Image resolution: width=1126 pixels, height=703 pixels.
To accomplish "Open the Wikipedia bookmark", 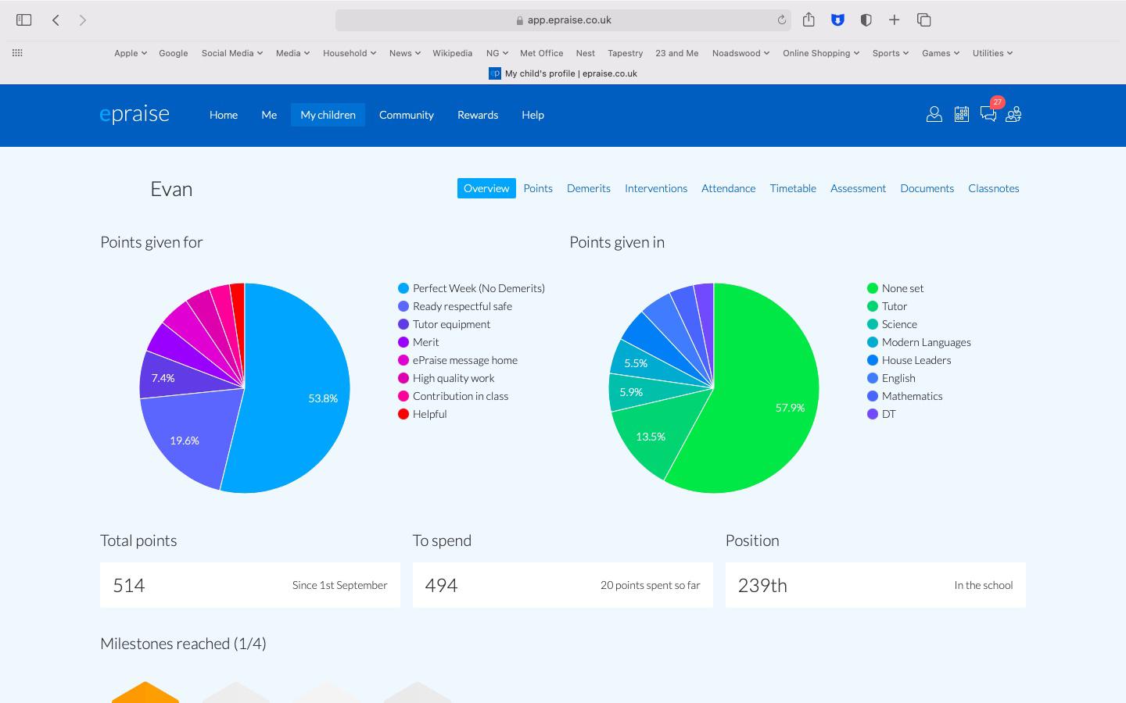I will [452, 53].
